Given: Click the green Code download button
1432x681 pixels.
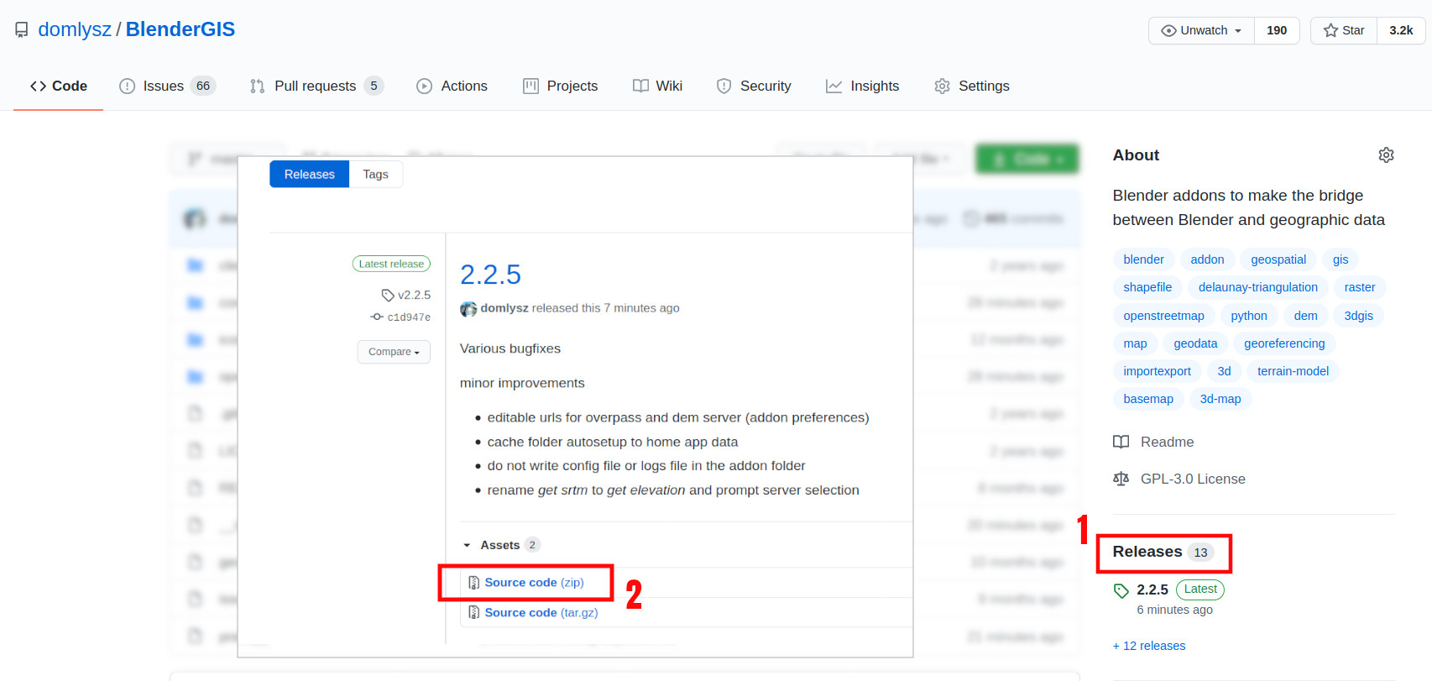Looking at the screenshot, I should pyautogui.click(x=1027, y=159).
